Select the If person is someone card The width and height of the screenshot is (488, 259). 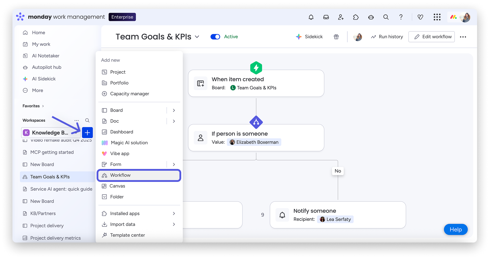(256, 138)
